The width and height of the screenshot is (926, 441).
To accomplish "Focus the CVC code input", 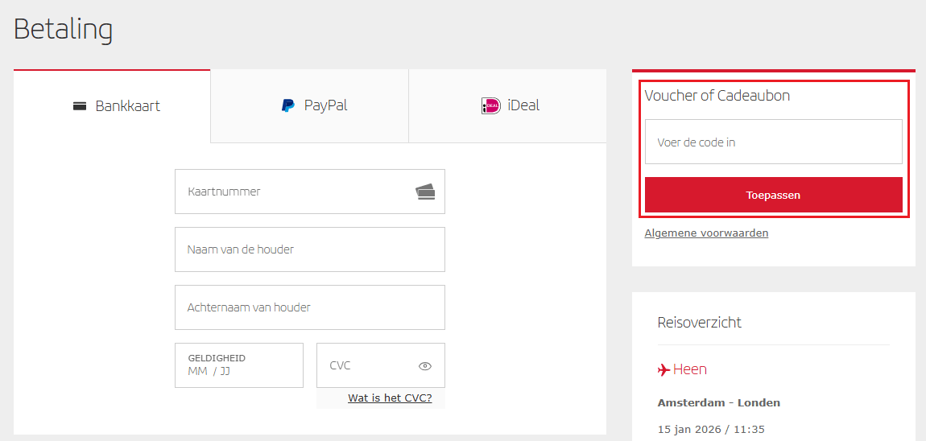I will (366, 366).
